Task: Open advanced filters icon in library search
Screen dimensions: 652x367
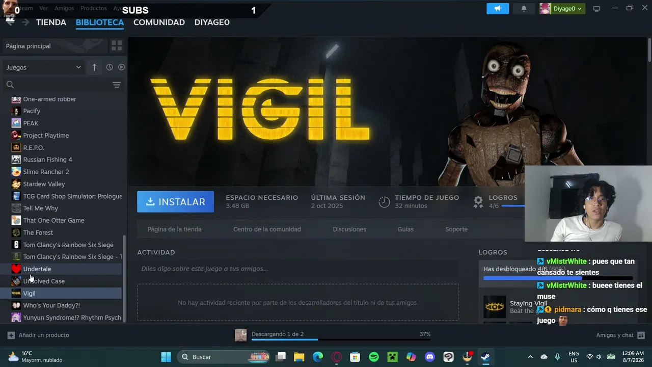Action: (x=117, y=85)
